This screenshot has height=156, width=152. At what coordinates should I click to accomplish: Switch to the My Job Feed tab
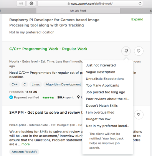tap(78, 11)
